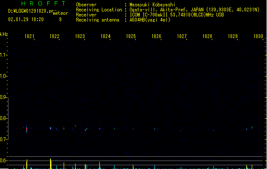Click the 1822 time axis marker
This screenshot has width=267, height=169.
(x=54, y=36)
